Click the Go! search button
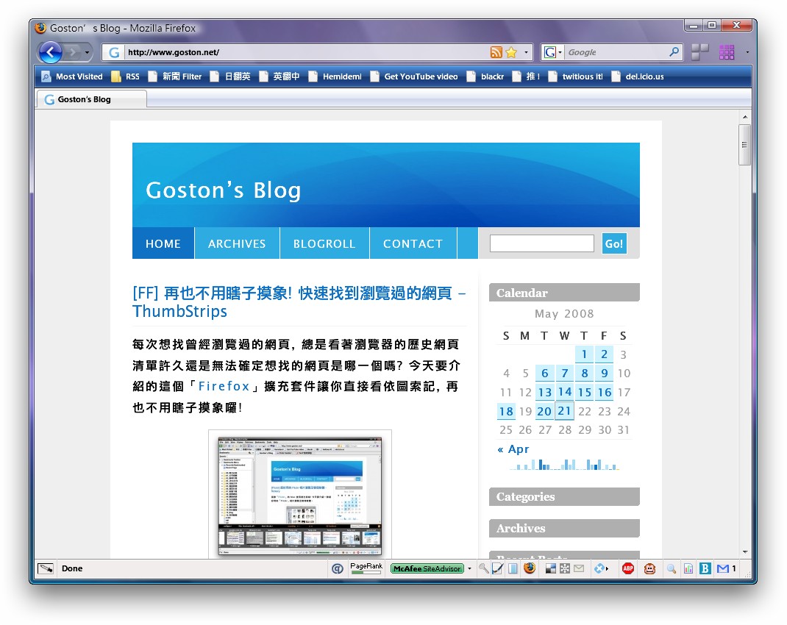Image resolution: width=787 pixels, height=625 pixels. (614, 243)
